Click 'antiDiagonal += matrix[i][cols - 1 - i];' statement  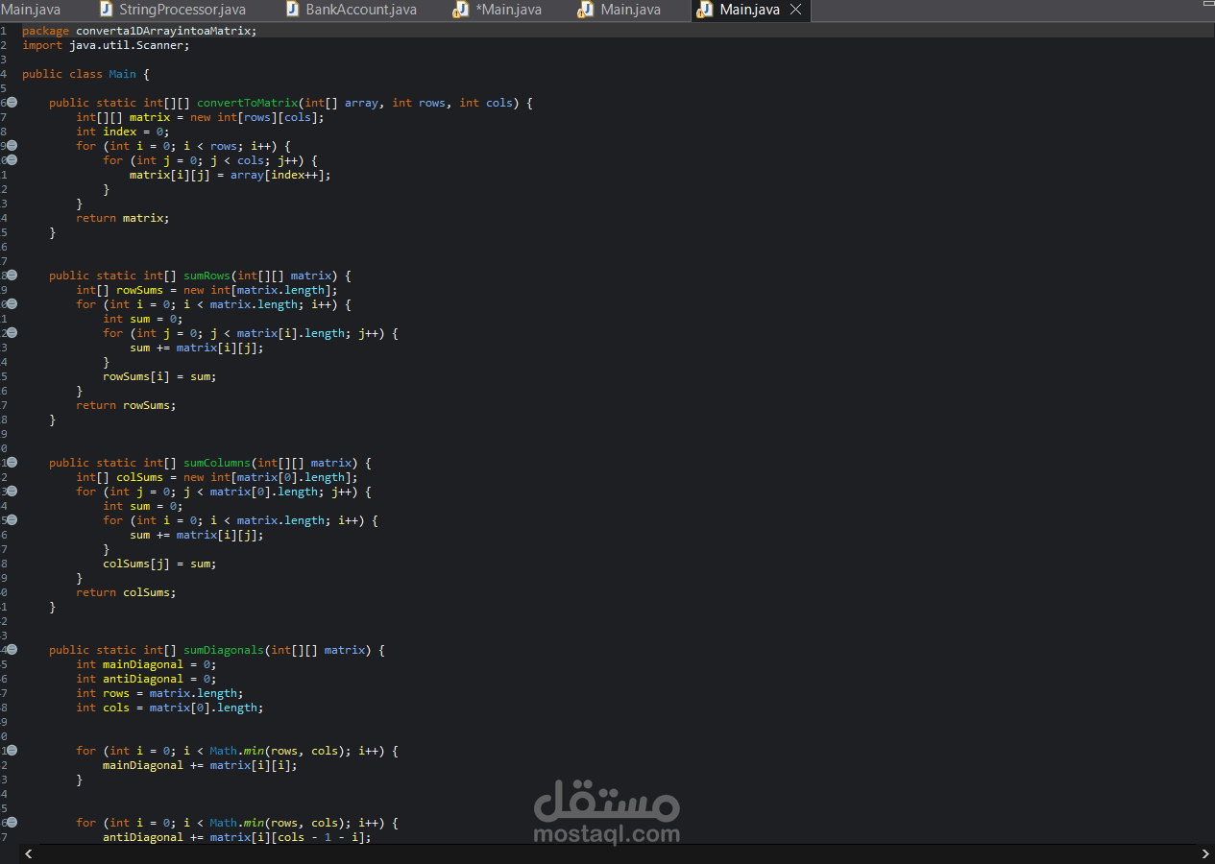236,837
